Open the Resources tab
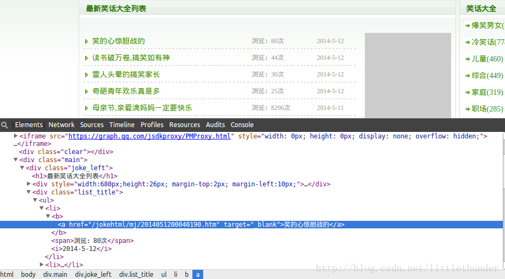Viewport: 505px width, 279px height. coord(184,124)
